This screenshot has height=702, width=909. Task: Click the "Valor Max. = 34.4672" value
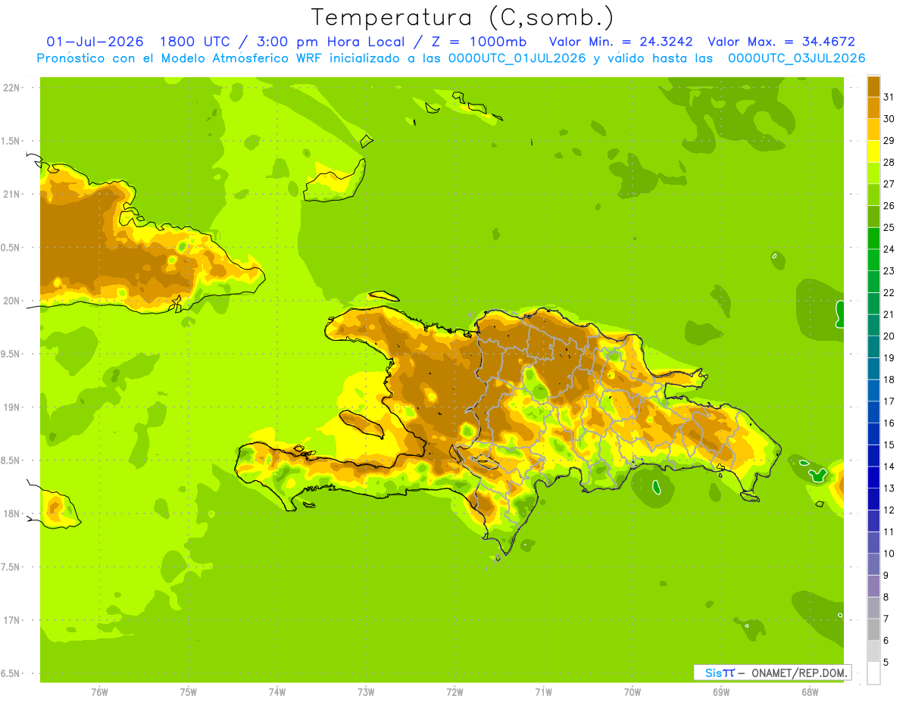tap(781, 42)
